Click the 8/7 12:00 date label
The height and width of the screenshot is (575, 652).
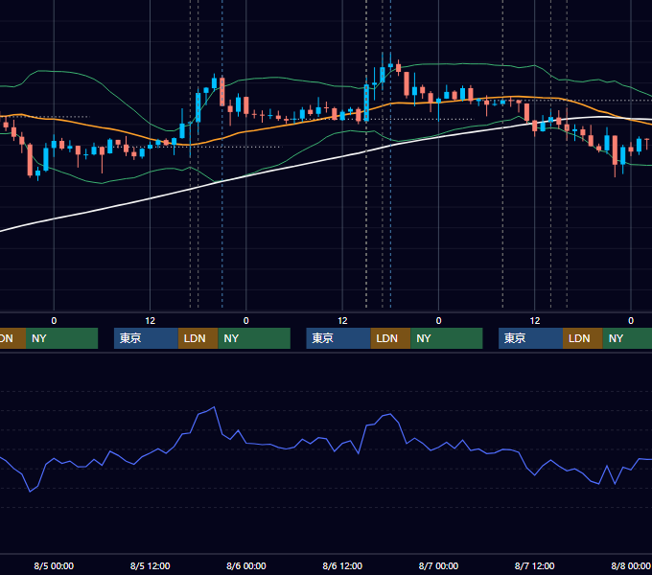pyautogui.click(x=534, y=565)
